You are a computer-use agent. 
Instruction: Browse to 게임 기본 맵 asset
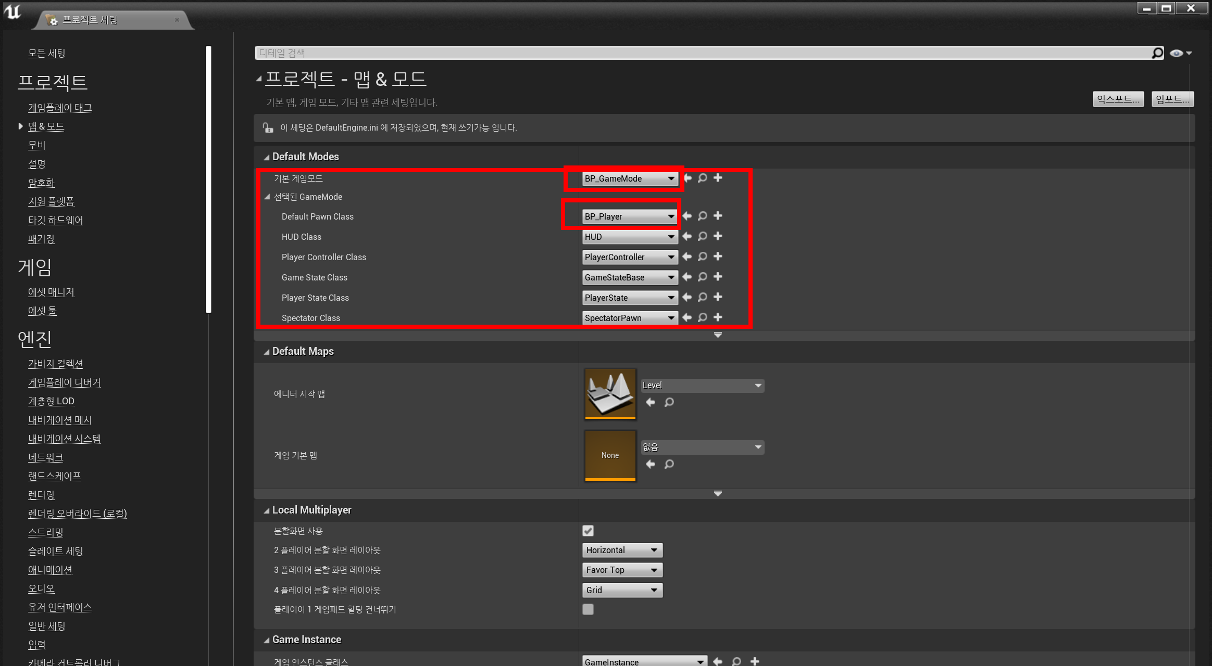click(669, 464)
